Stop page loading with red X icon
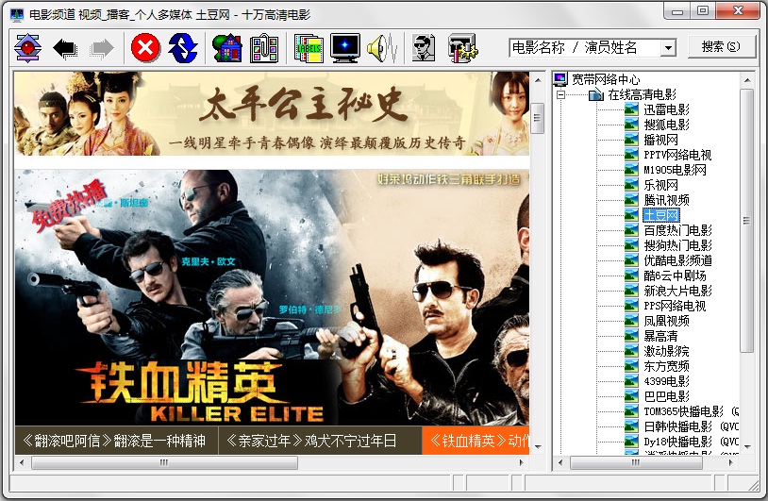The height and width of the screenshot is (501, 768). click(144, 48)
